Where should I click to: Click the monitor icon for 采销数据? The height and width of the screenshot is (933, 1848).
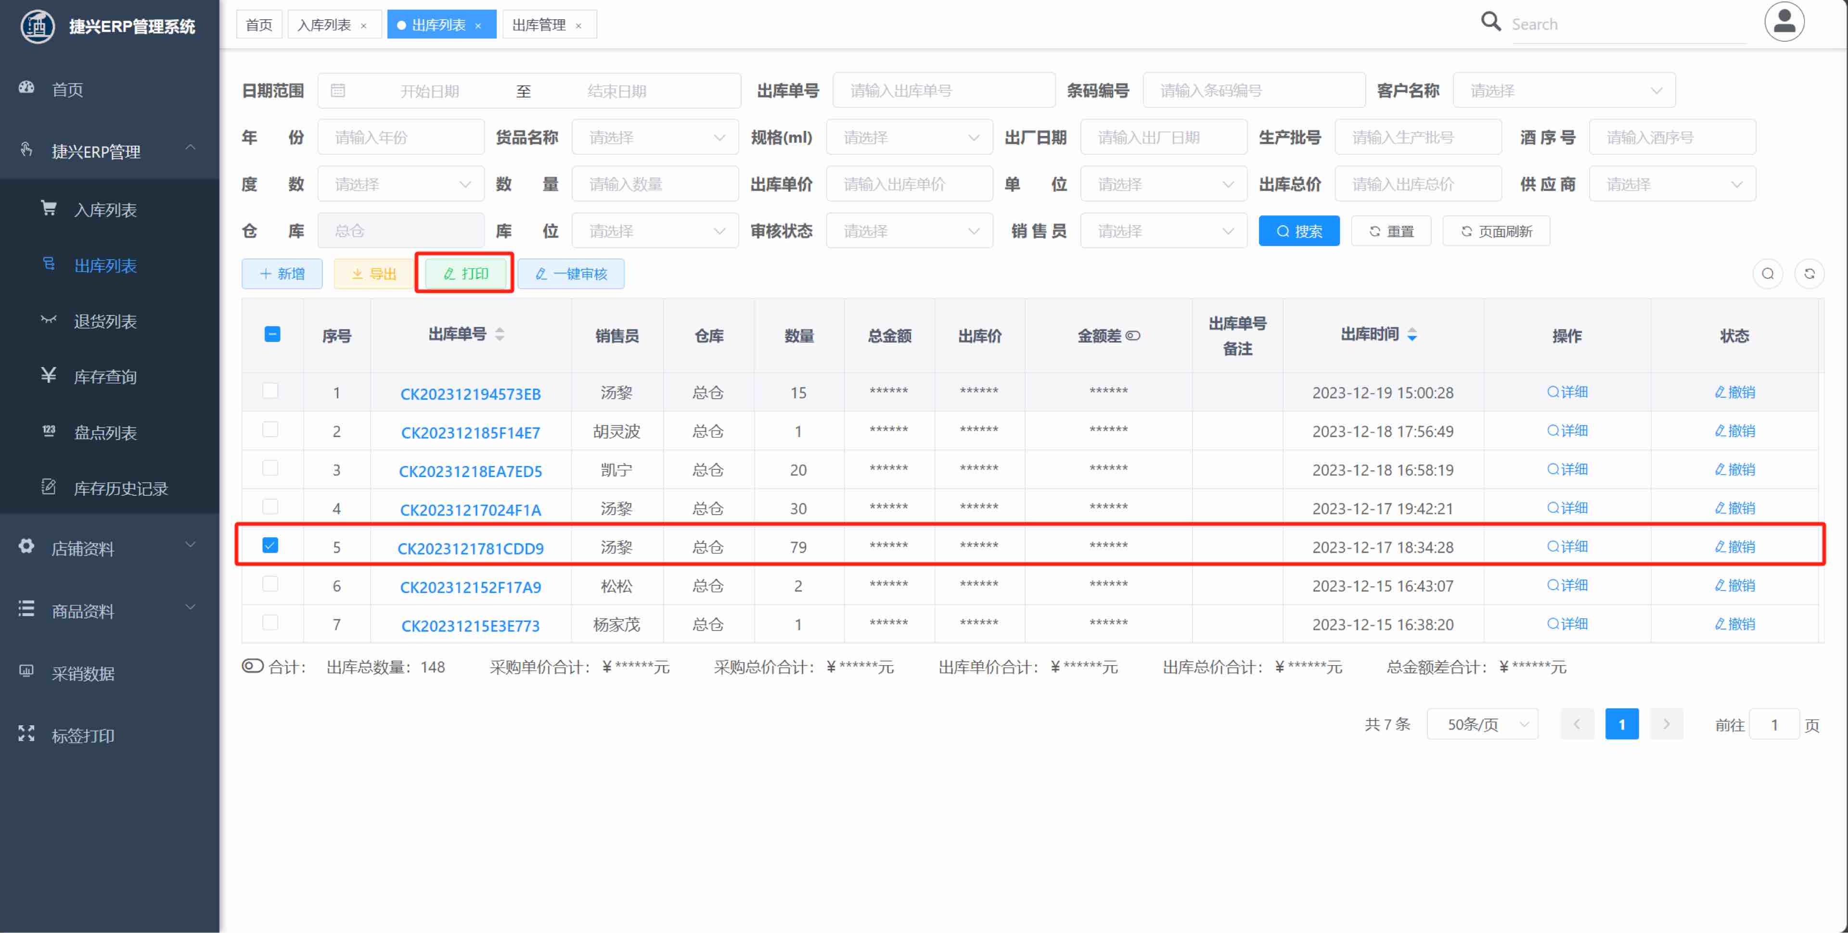tap(26, 671)
